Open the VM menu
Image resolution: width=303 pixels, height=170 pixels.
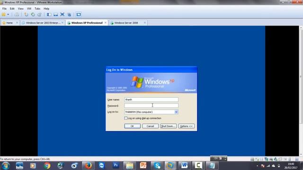click(29, 8)
